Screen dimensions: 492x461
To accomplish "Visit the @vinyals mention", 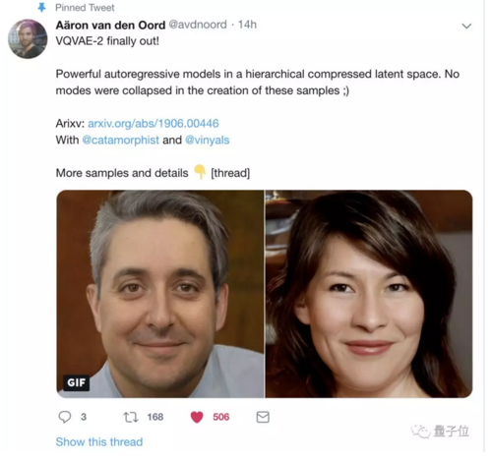I will tap(208, 140).
